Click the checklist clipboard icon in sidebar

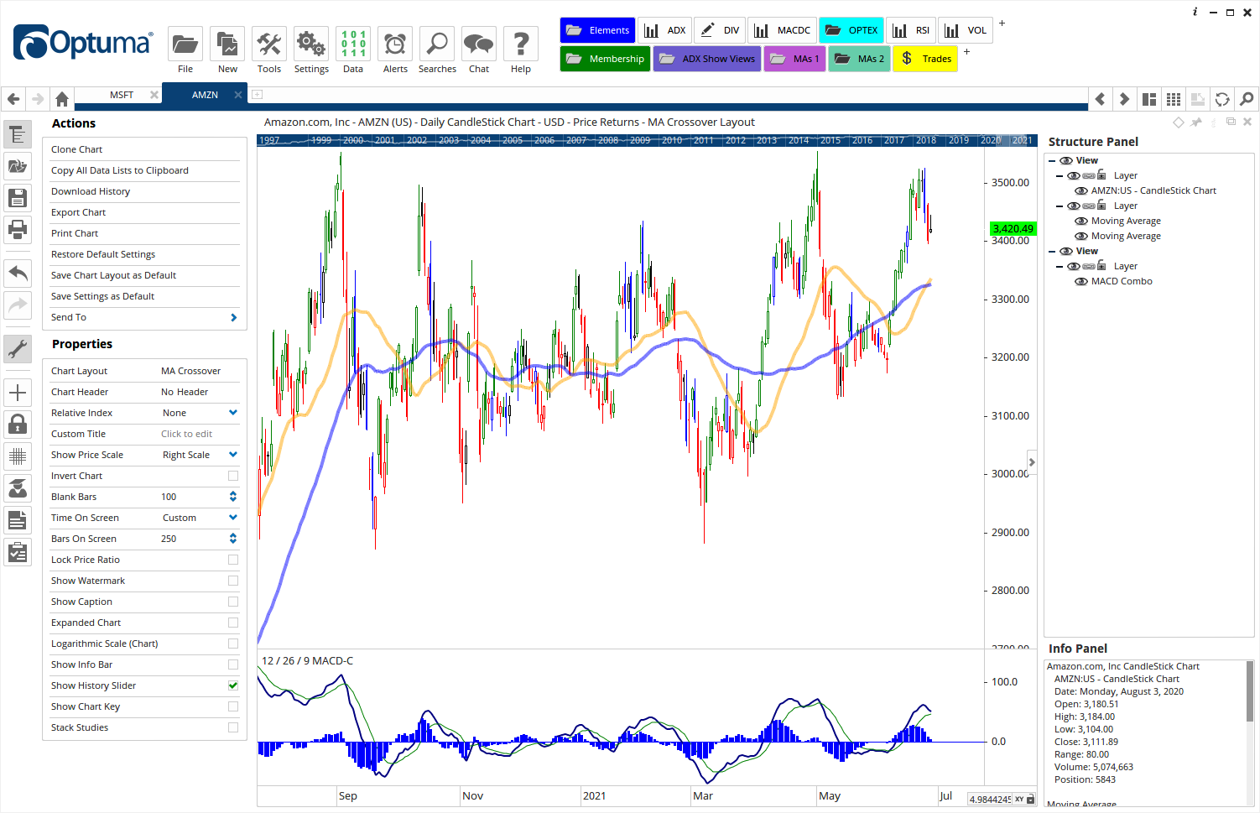(x=18, y=552)
